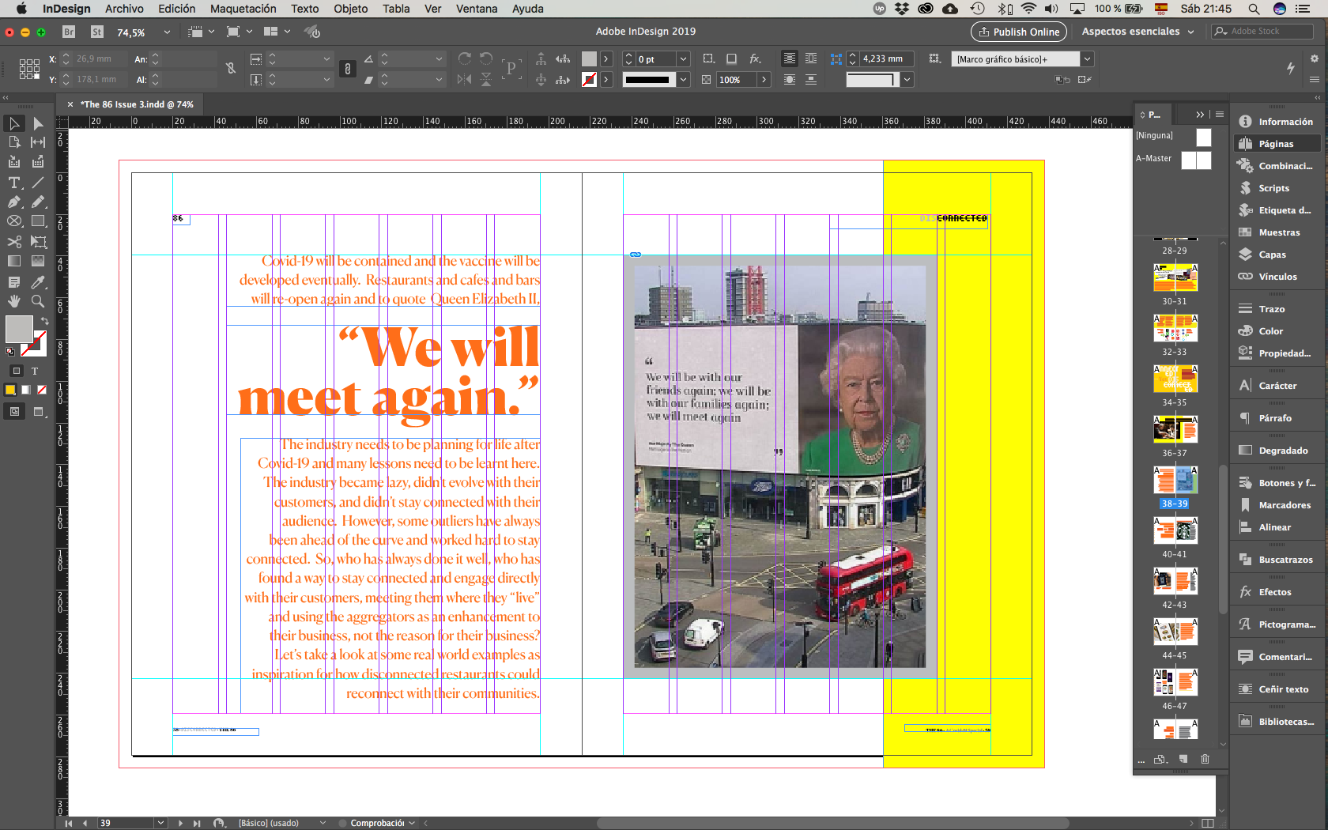The height and width of the screenshot is (830, 1328).
Task: Select the Scissors tool
Action: click(x=13, y=241)
